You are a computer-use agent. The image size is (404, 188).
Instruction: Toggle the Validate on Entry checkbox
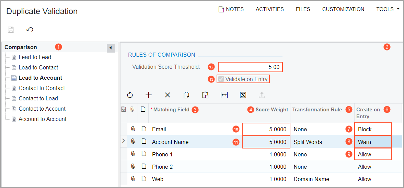(221, 79)
